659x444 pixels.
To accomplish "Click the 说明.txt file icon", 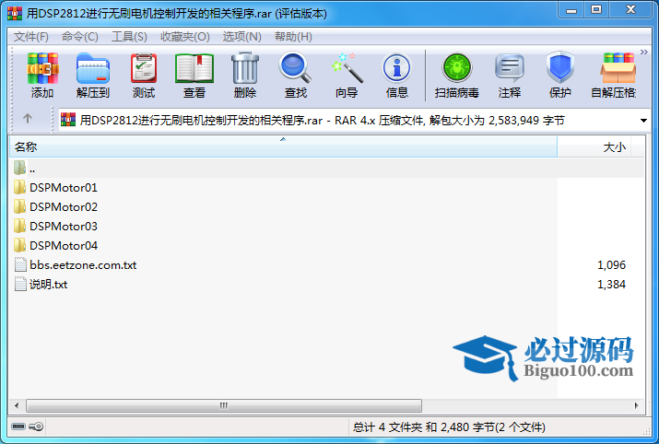I will pyautogui.click(x=20, y=284).
